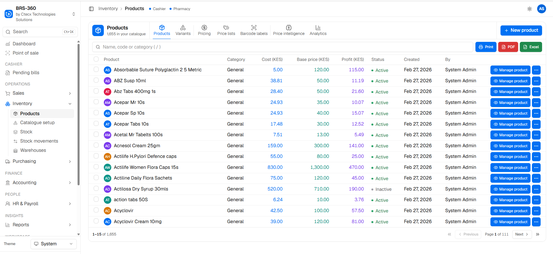Open more options for action tabs 50S
Image resolution: width=553 pixels, height=254 pixels.
[x=536, y=200]
